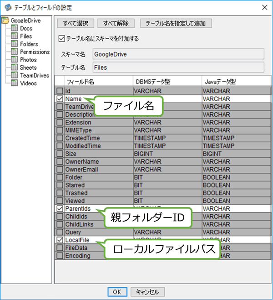Click TIMESTAMP DBMS type of CreatedTime
273x300 pixels.
pyautogui.click(x=150, y=138)
